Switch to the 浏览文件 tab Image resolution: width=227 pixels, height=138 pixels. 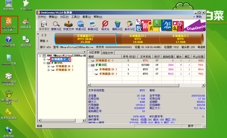click(x=107, y=53)
